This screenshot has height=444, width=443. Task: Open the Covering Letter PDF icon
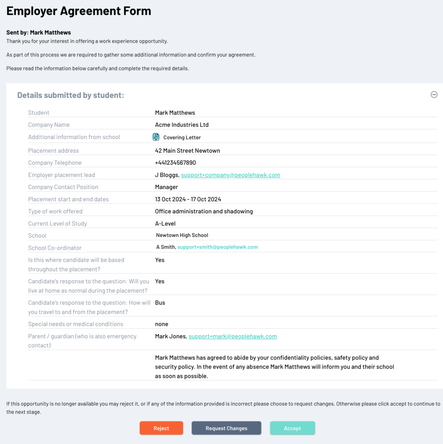click(156, 137)
